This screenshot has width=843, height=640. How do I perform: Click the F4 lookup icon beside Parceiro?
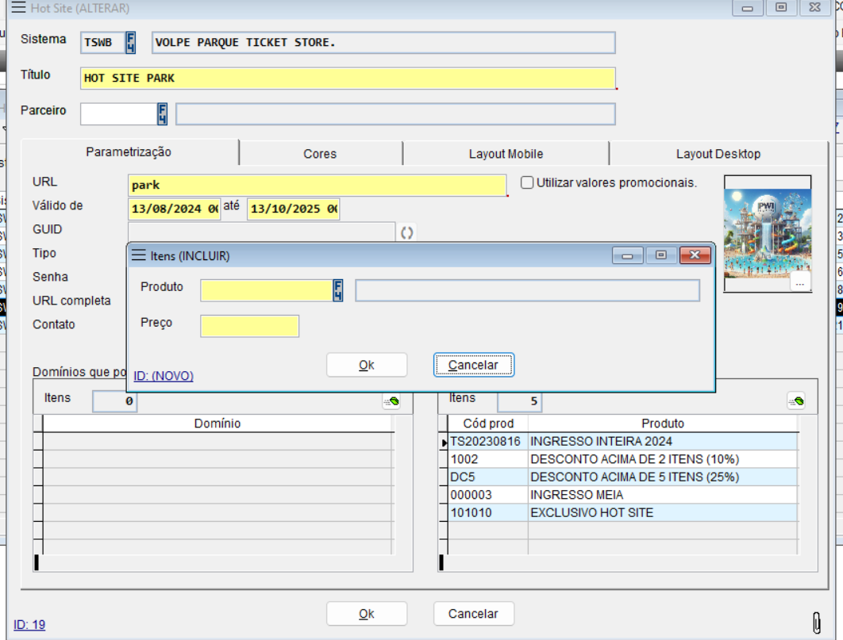coord(162,114)
